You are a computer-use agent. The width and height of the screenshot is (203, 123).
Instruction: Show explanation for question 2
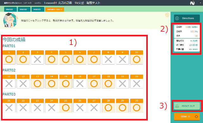pos(23,57)
